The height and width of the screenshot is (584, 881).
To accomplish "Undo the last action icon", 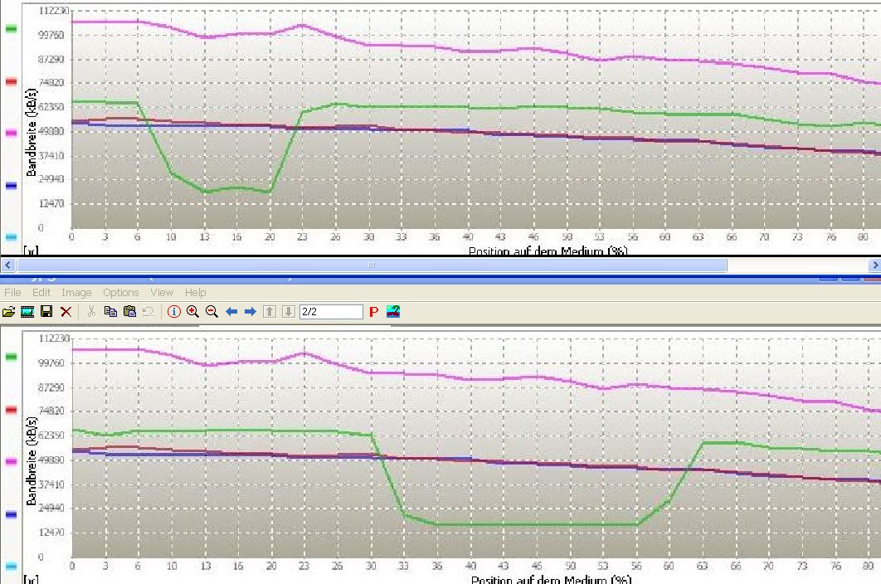I will tap(148, 311).
